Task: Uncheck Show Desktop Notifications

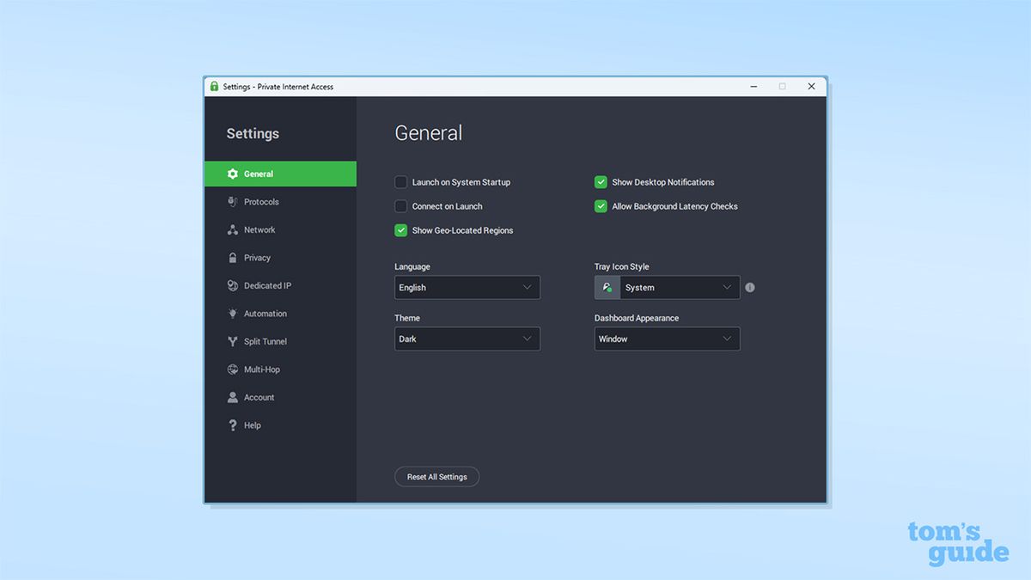Action: 601,182
